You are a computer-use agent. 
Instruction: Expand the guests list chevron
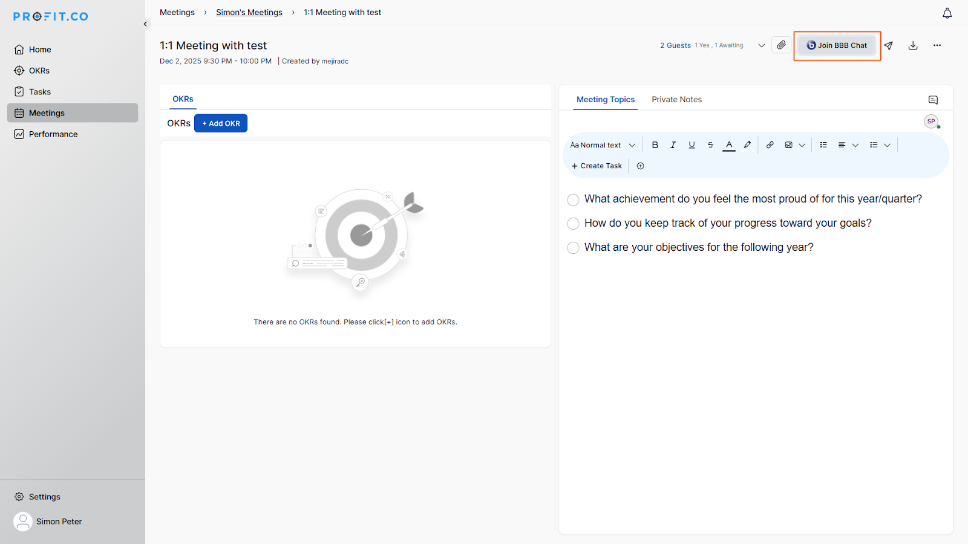[x=761, y=45]
